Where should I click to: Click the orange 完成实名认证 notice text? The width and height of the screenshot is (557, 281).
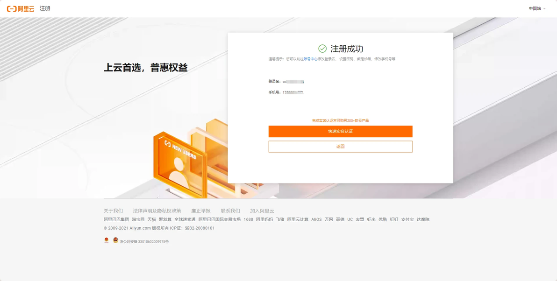[340, 120]
